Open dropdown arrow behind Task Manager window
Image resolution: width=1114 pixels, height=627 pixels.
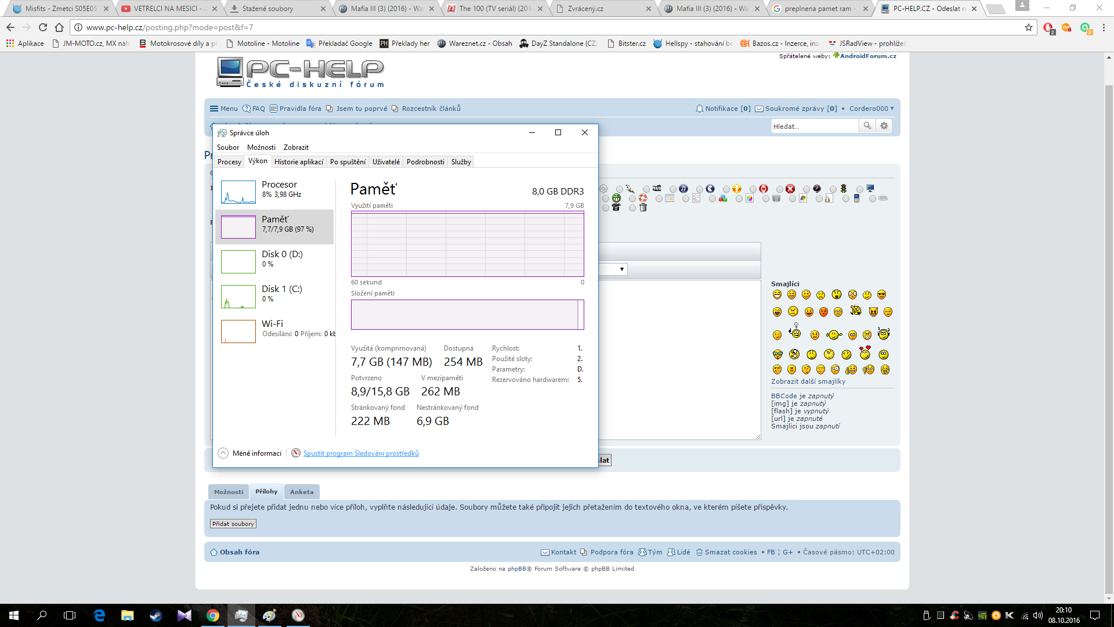tap(621, 269)
